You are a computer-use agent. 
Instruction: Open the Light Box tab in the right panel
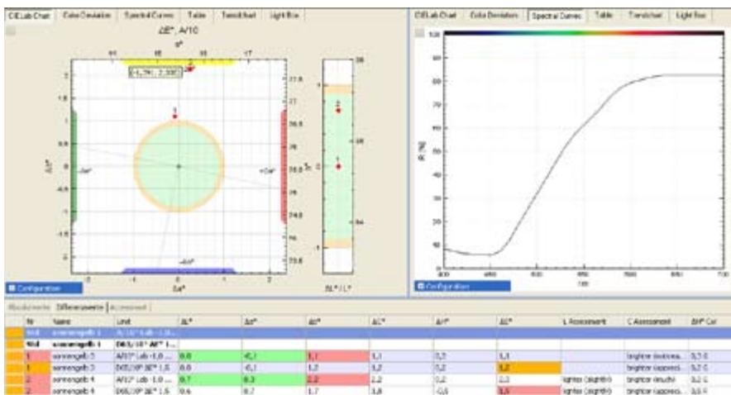[691, 16]
